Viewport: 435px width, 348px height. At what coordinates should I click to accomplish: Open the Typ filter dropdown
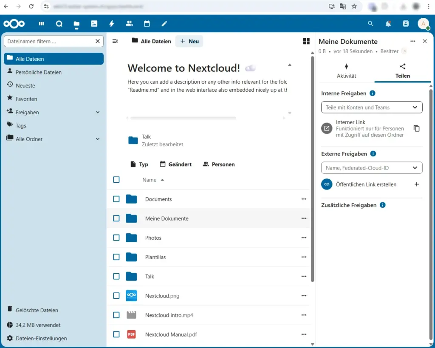click(x=139, y=164)
